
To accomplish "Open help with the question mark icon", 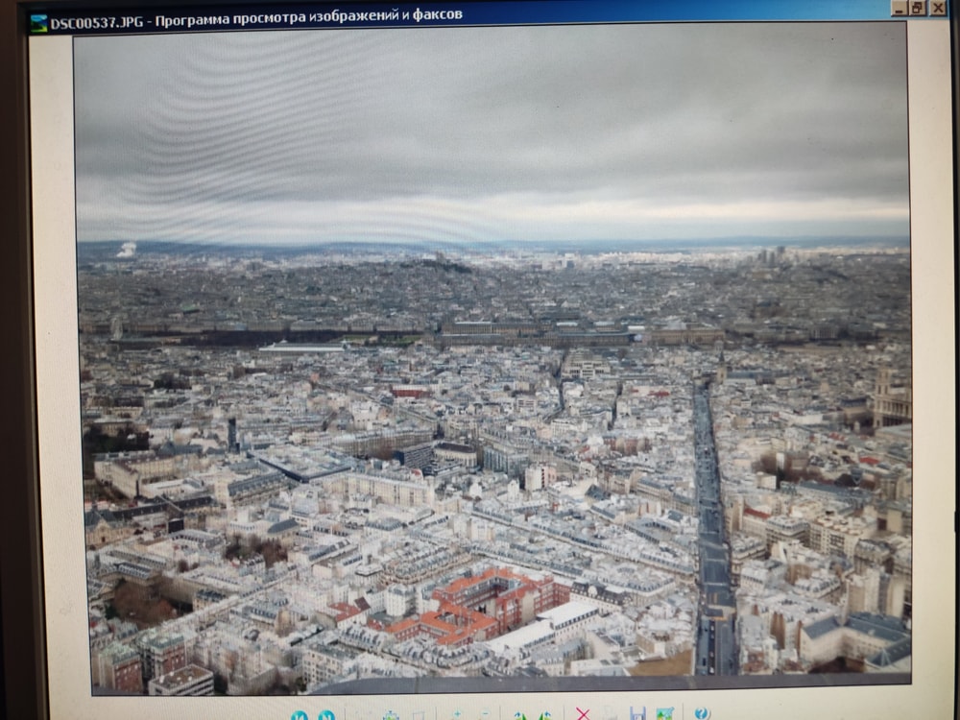I will coord(703,714).
